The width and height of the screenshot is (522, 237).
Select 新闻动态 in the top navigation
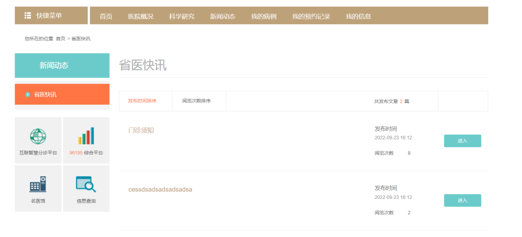[x=223, y=16]
